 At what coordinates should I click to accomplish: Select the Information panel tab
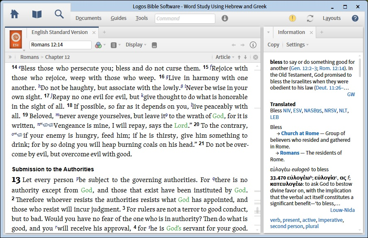pyautogui.click(x=291, y=32)
